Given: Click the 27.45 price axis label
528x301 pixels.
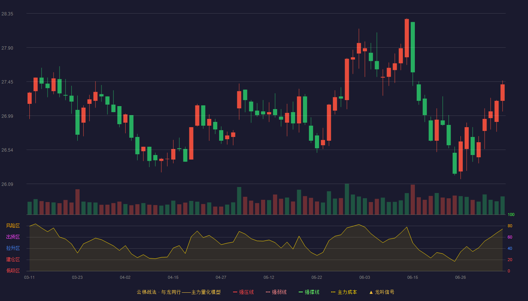Looking at the screenshot, I should (x=7, y=82).
